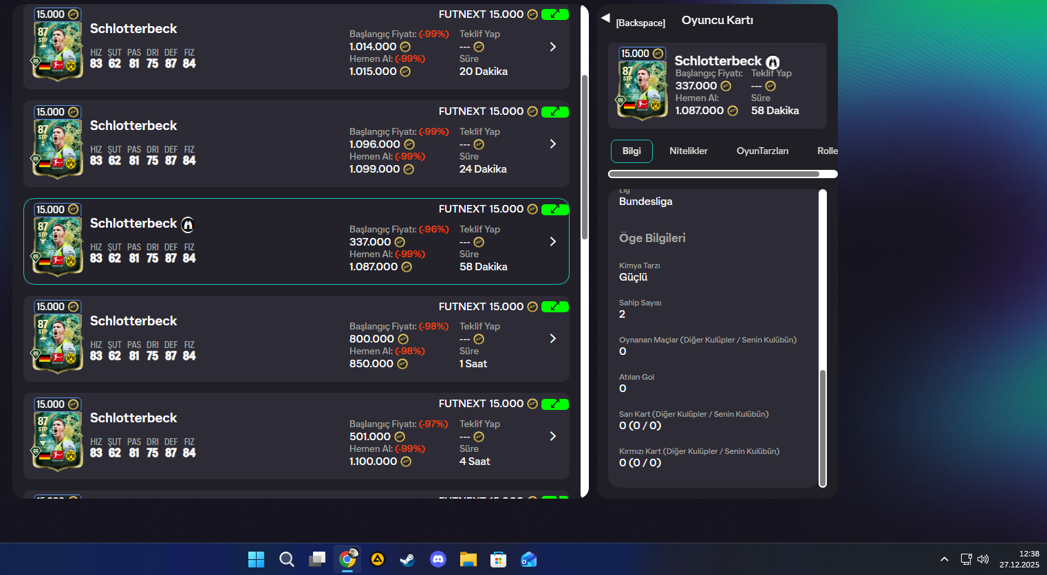Open the chevron arrow on the 1.096.000 listing
The width and height of the screenshot is (1047, 575).
coord(553,144)
